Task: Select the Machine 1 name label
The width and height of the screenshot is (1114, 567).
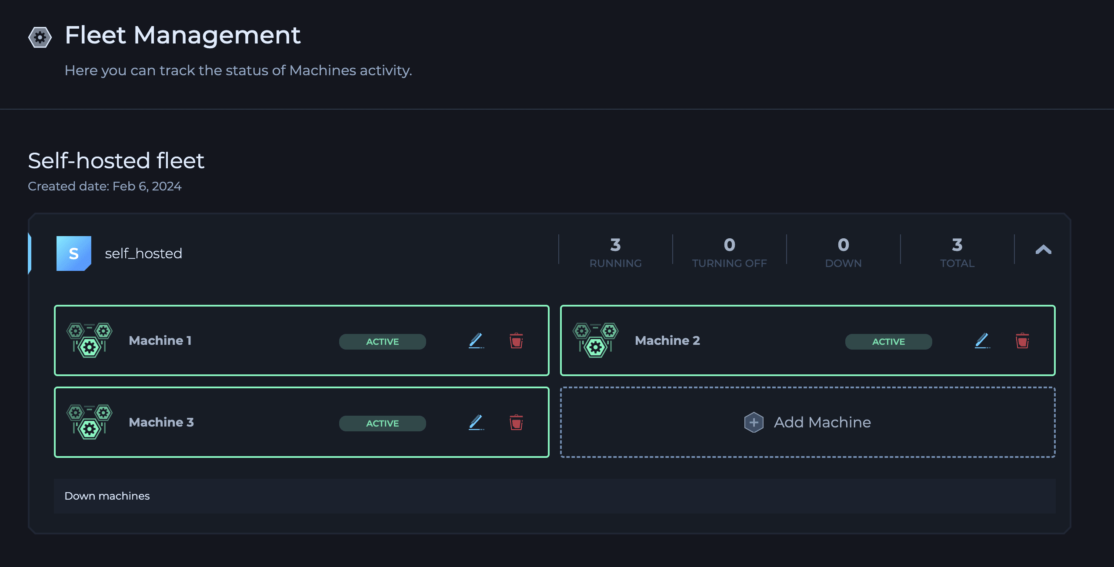Action: point(160,340)
